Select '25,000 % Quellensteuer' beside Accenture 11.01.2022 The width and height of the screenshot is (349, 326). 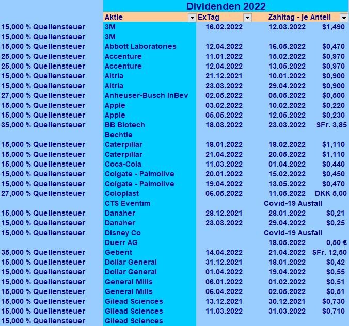coord(43,56)
